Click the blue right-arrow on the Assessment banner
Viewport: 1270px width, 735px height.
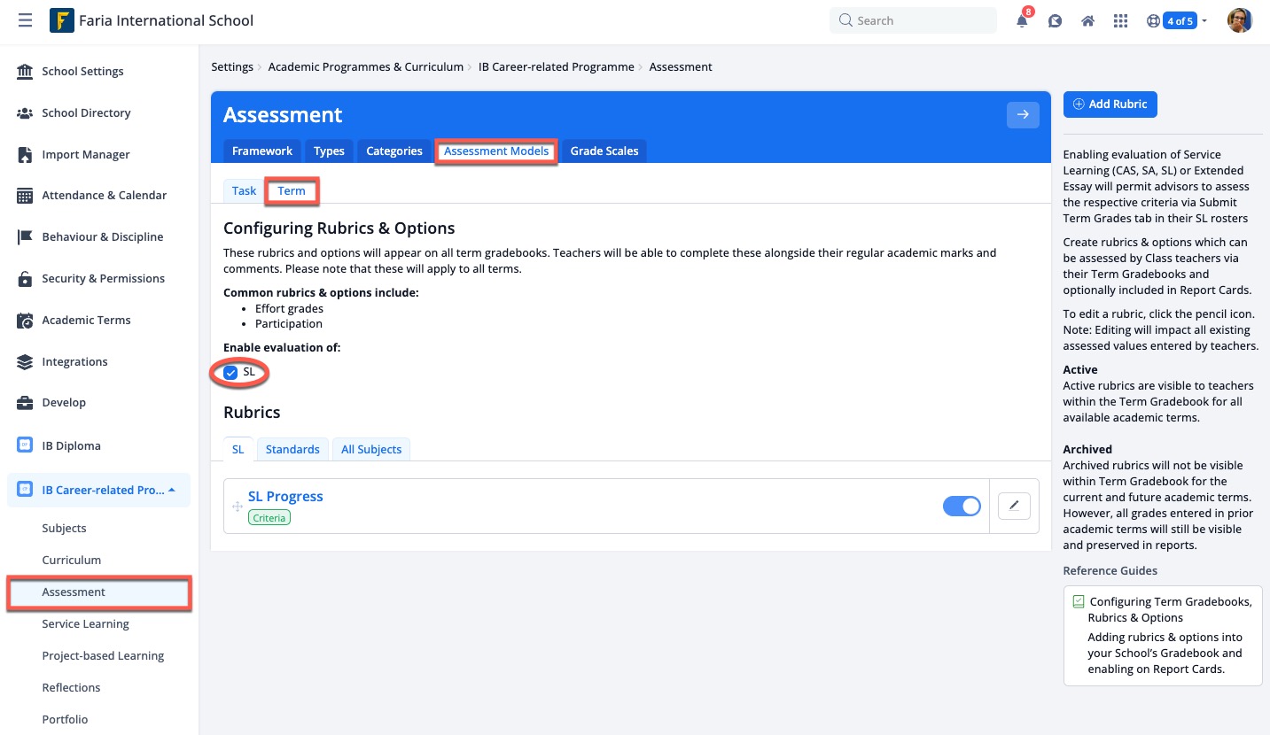point(1023,115)
